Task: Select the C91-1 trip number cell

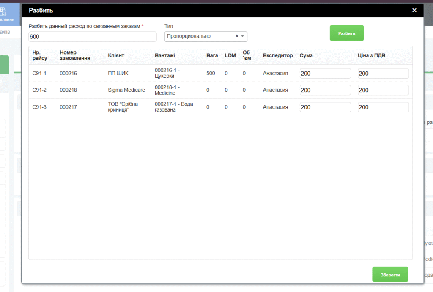Action: tap(39, 74)
